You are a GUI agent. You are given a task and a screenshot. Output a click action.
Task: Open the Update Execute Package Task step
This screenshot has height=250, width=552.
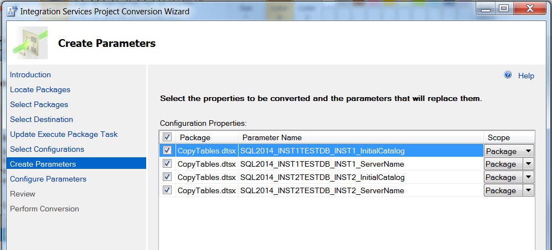[64, 134]
